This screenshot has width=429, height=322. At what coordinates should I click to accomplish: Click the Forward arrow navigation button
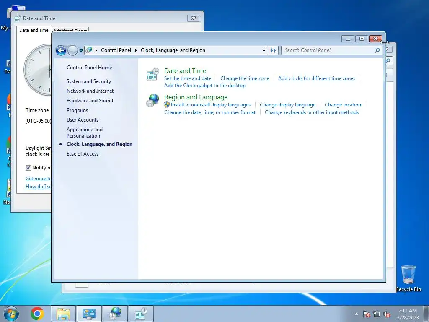(x=72, y=50)
